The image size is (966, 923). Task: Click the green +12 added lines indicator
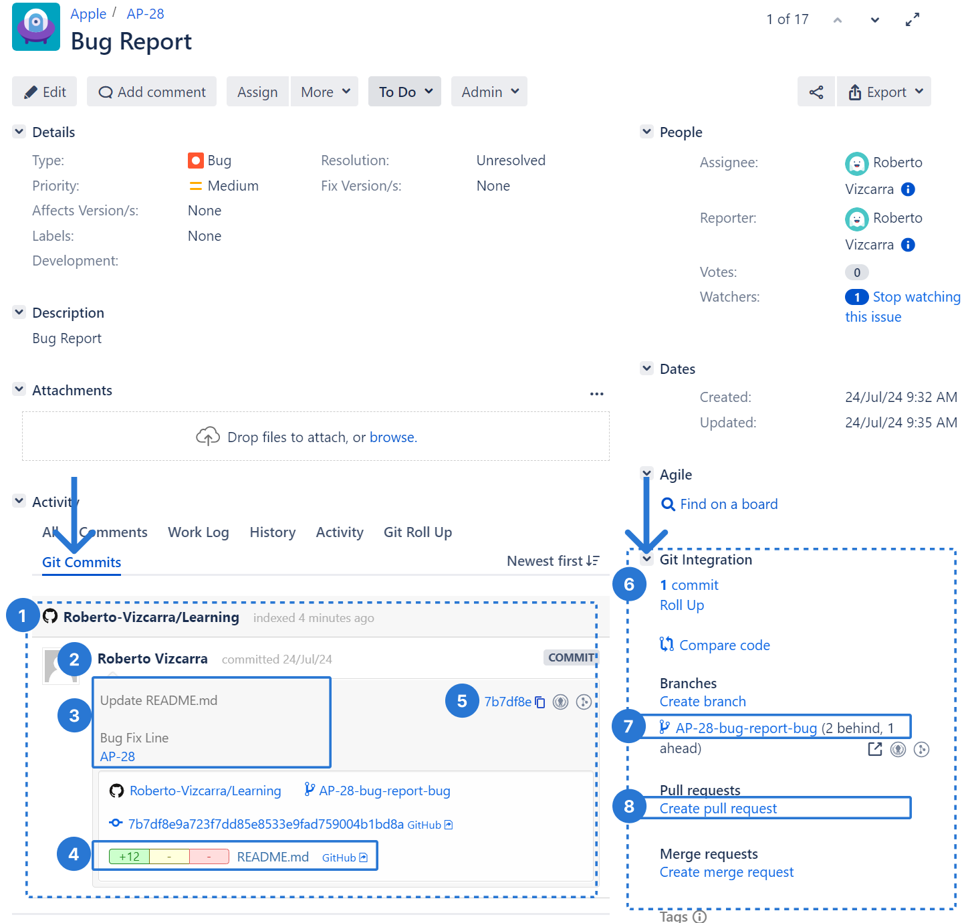coord(129,857)
